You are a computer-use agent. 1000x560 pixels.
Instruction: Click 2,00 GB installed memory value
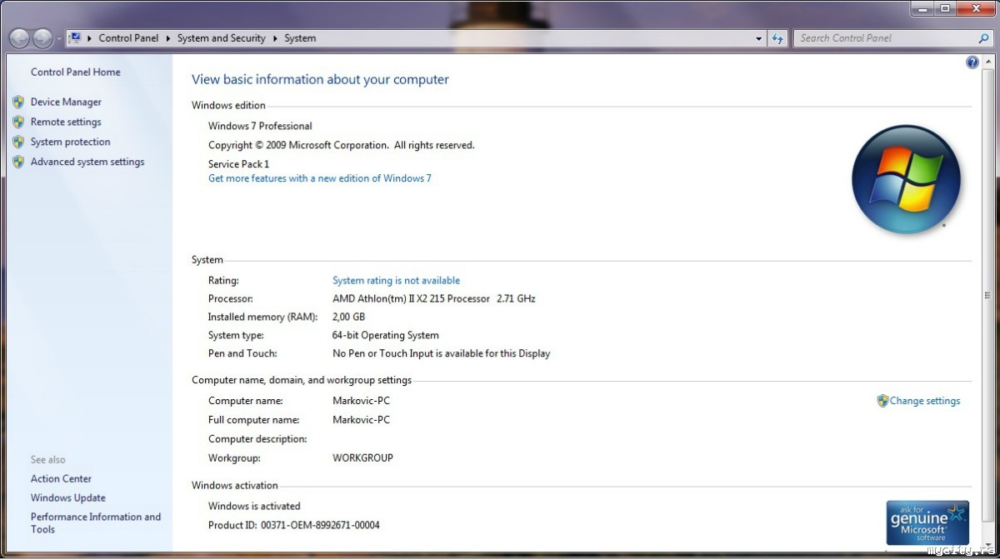348,317
